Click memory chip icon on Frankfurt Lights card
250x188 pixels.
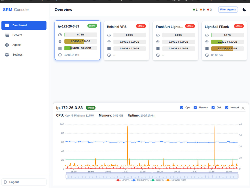(x=158, y=42)
